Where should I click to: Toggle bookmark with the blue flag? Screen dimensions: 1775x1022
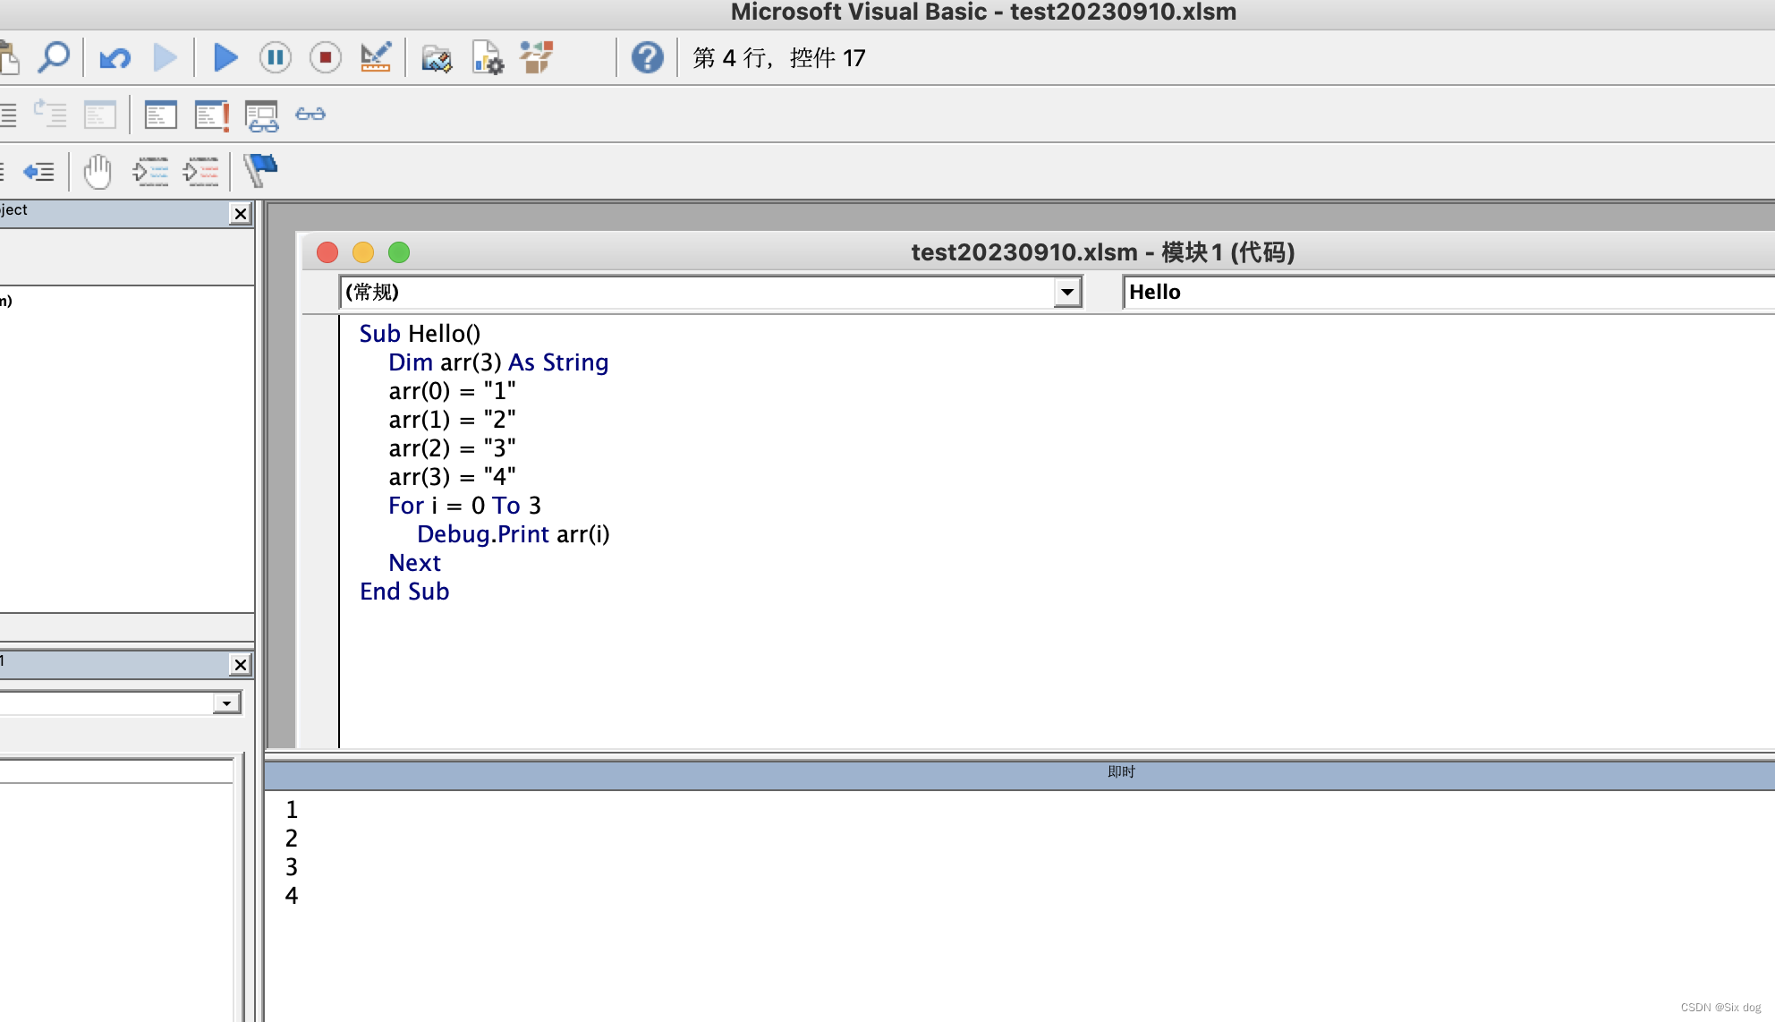pos(260,170)
